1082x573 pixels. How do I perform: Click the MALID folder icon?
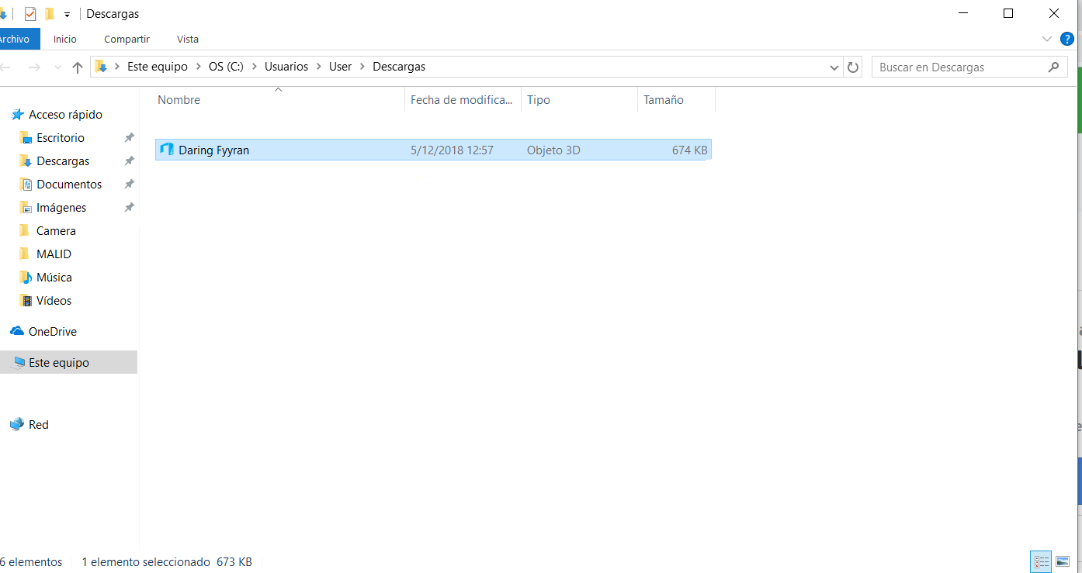point(26,254)
